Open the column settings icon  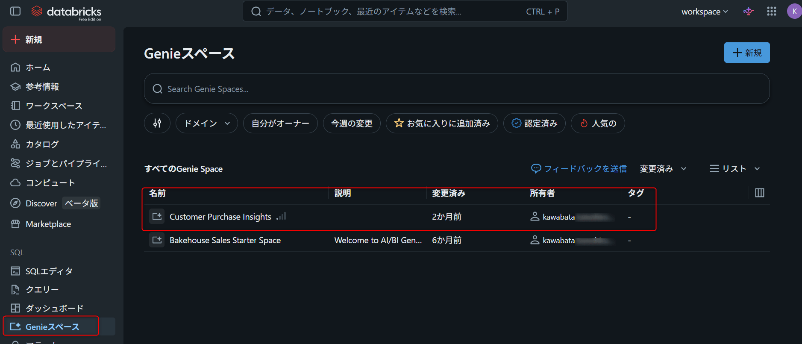[x=760, y=193]
